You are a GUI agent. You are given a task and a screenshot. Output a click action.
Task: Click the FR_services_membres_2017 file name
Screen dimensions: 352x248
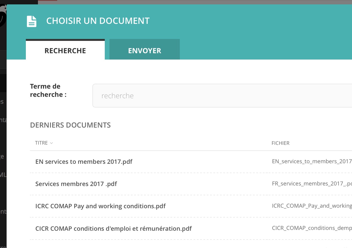coord(312,184)
